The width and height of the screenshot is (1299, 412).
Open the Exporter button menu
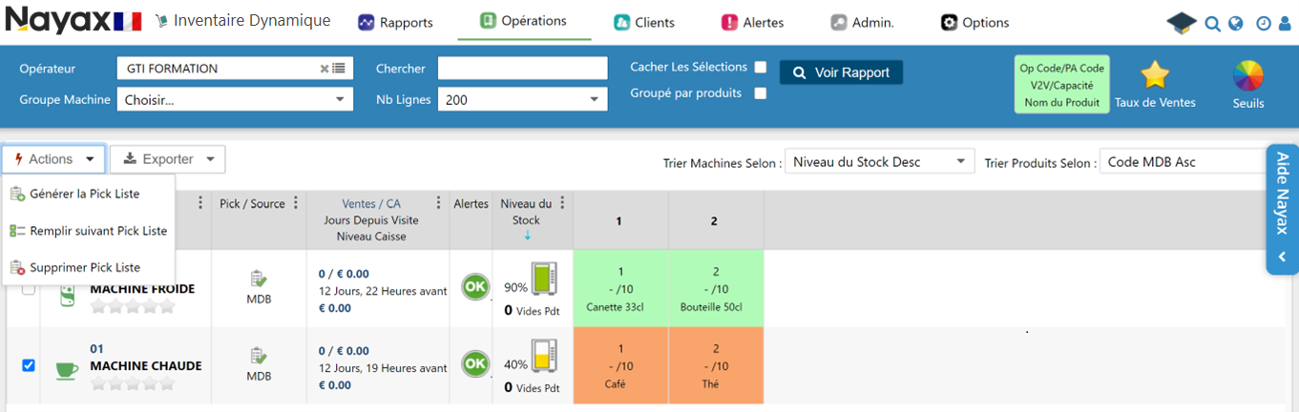[168, 159]
